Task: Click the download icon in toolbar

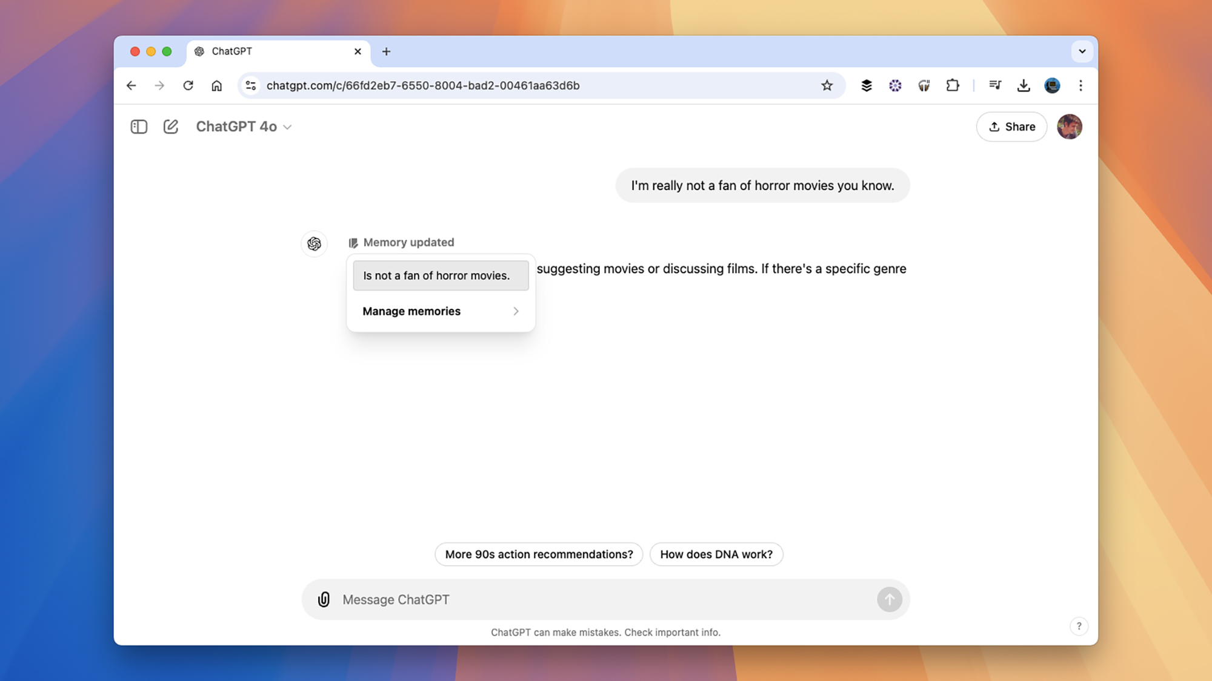Action: [x=1023, y=85]
